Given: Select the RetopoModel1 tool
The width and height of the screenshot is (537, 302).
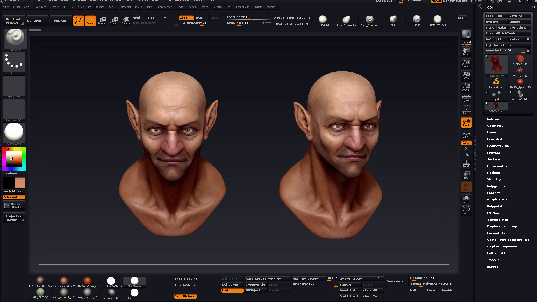Looking at the screenshot, I should 520,95.
